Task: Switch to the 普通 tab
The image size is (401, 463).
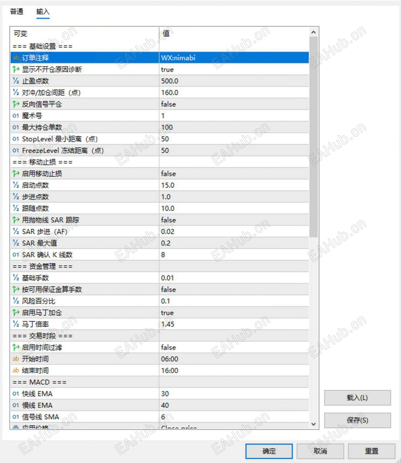Action: pyautogui.click(x=17, y=12)
